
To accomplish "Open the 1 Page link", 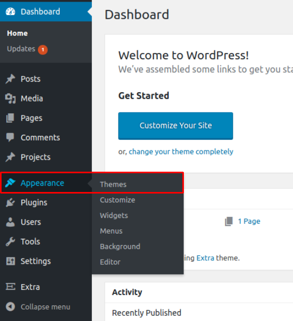I will tap(249, 221).
